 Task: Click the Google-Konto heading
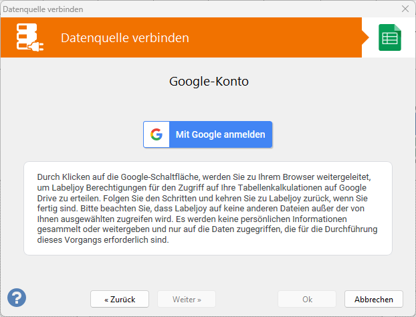coord(209,81)
